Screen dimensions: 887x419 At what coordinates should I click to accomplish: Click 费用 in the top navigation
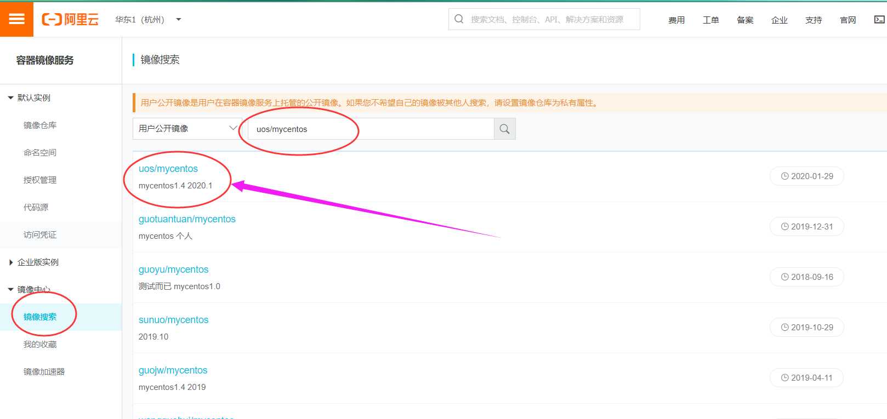(676, 20)
